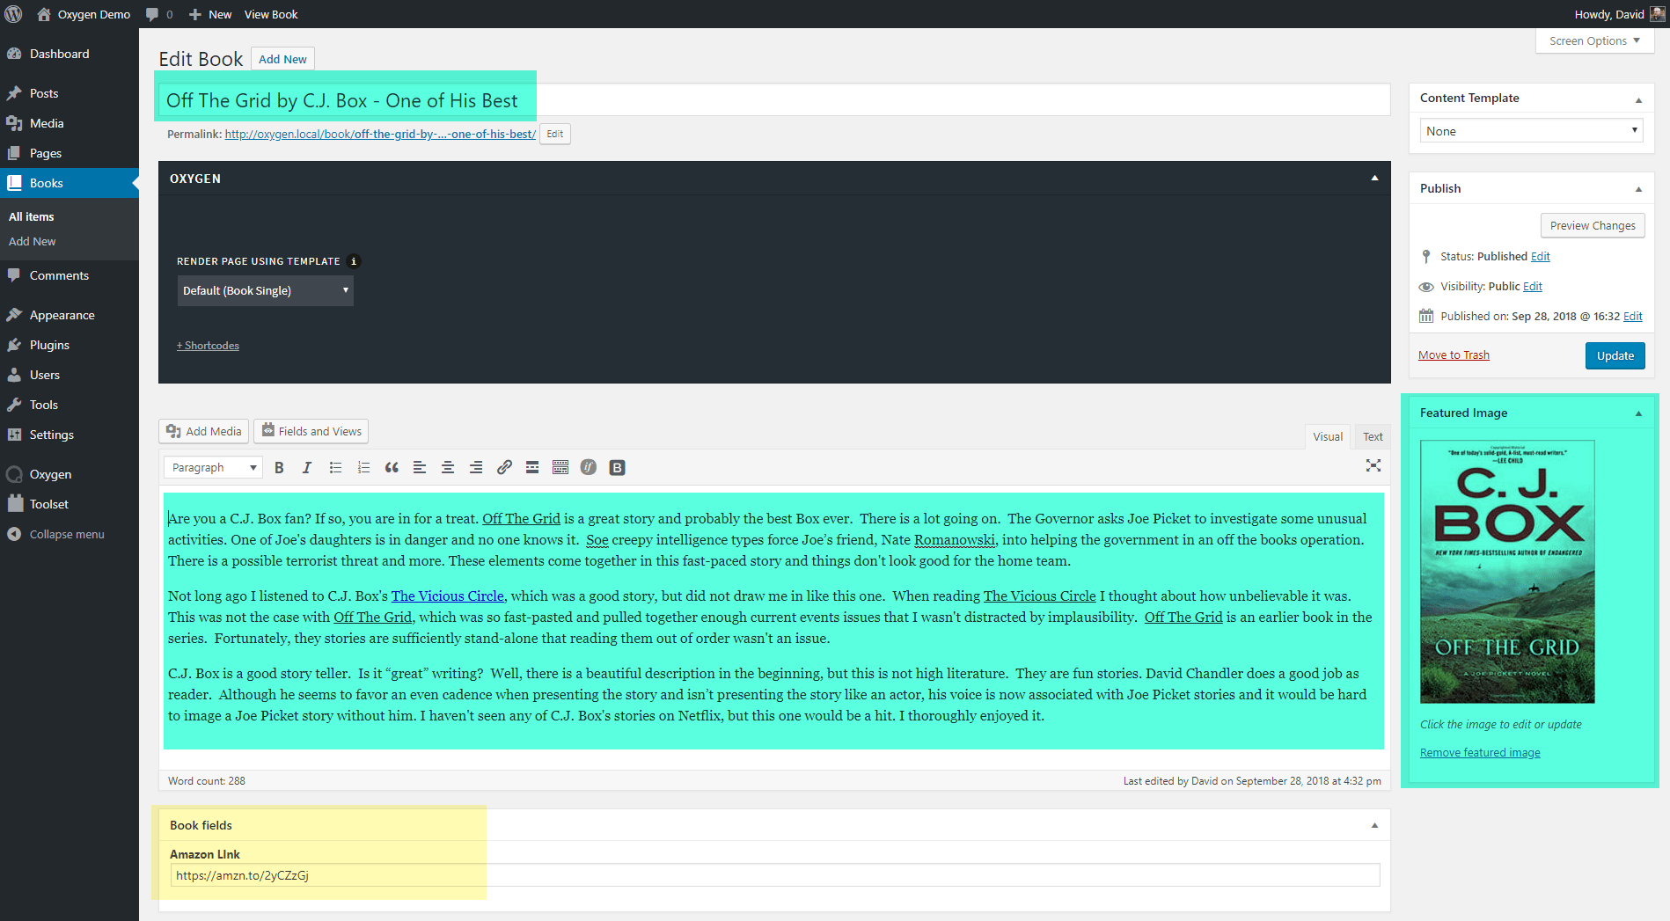Center align the text
The image size is (1670, 921).
[x=448, y=468]
